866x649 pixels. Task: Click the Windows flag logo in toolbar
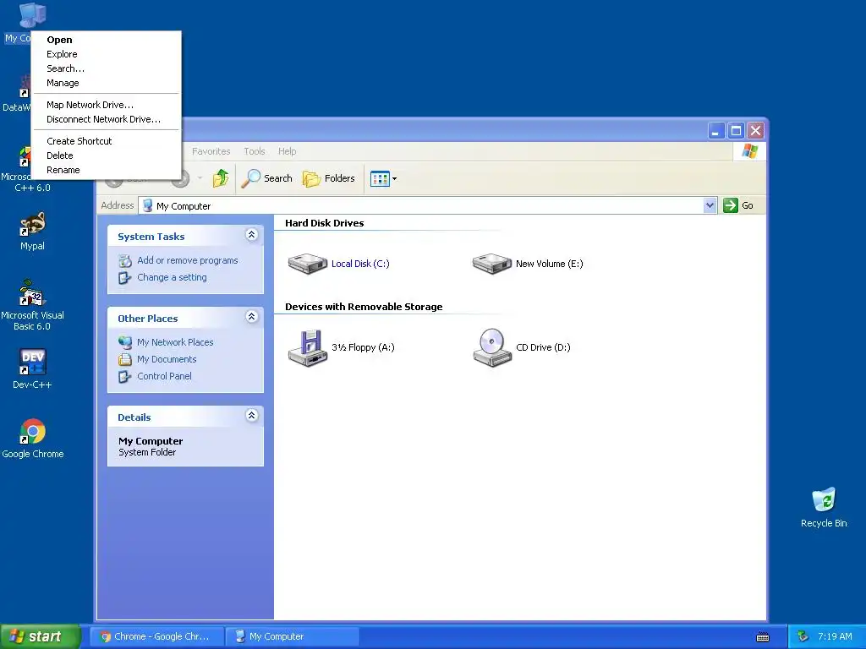point(750,151)
